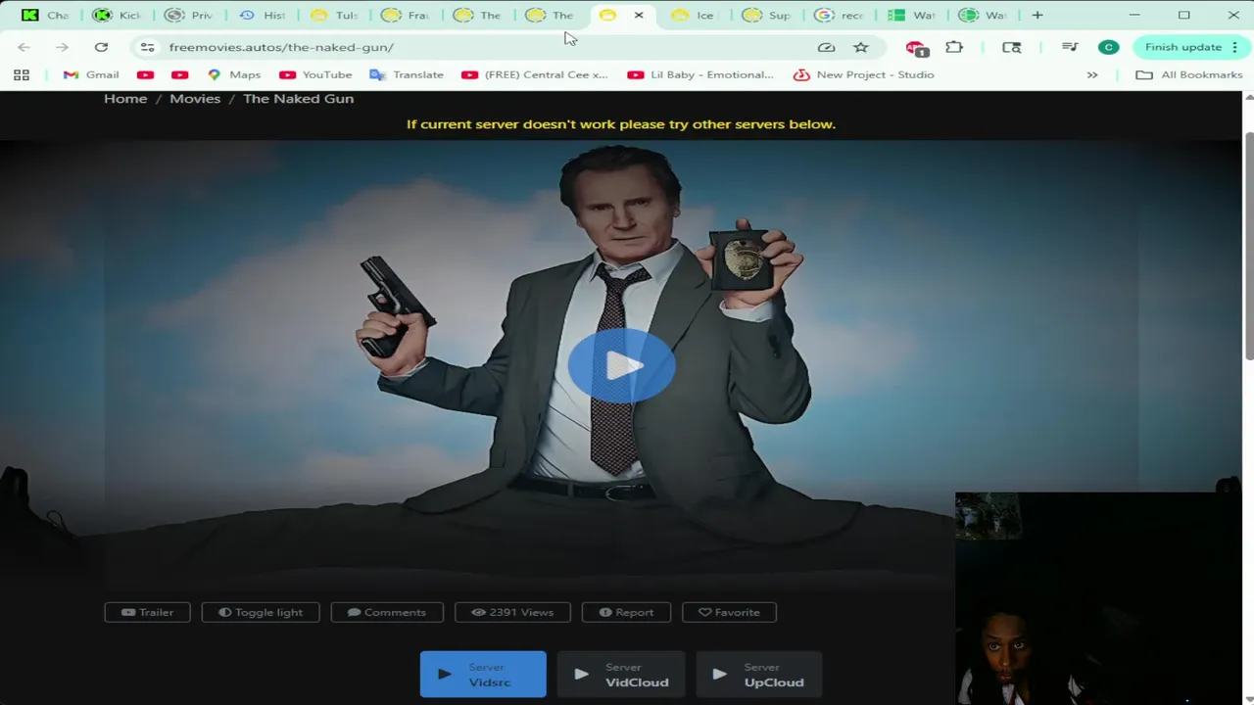This screenshot has width=1254, height=705.
Task: Click the Trailer button
Action: (147, 612)
